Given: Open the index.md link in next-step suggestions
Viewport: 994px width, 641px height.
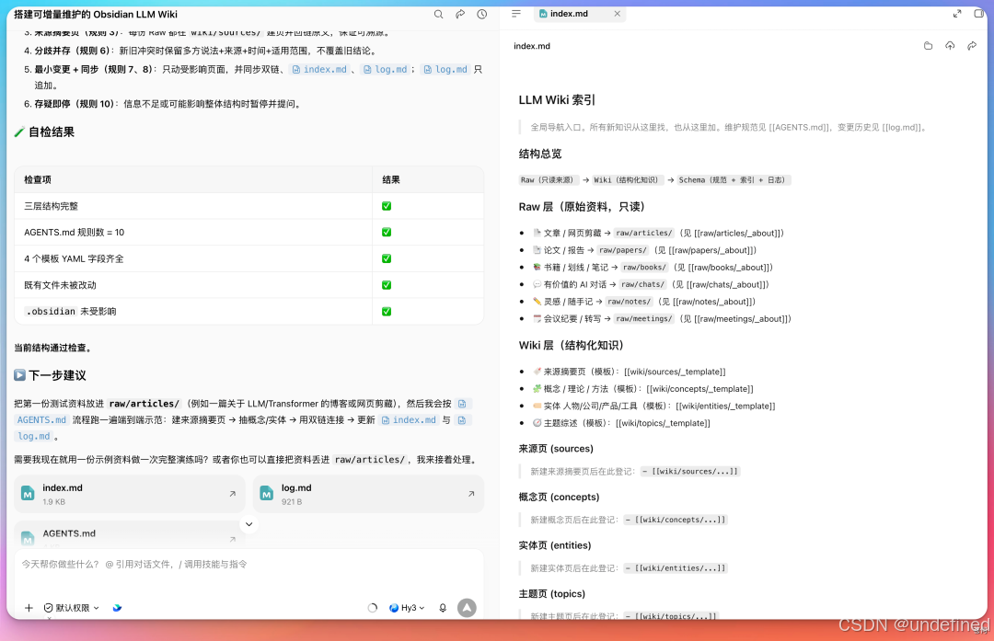Looking at the screenshot, I should (x=409, y=420).
